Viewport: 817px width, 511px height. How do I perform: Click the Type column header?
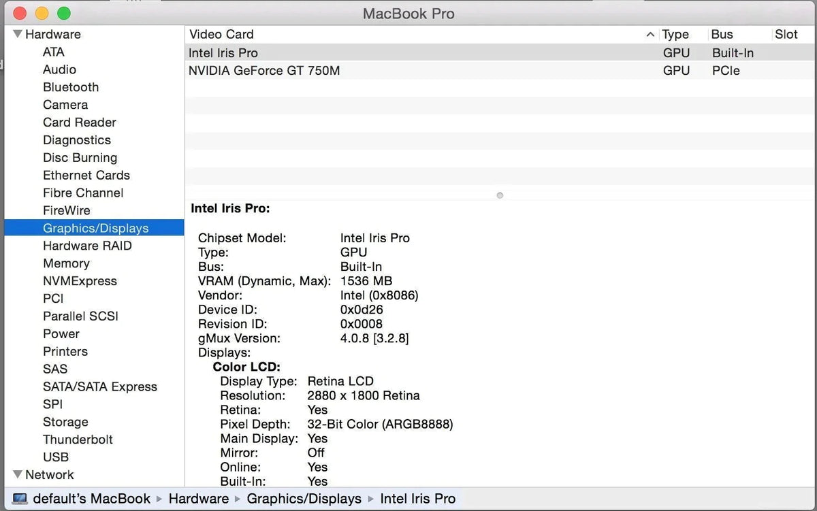pos(675,34)
